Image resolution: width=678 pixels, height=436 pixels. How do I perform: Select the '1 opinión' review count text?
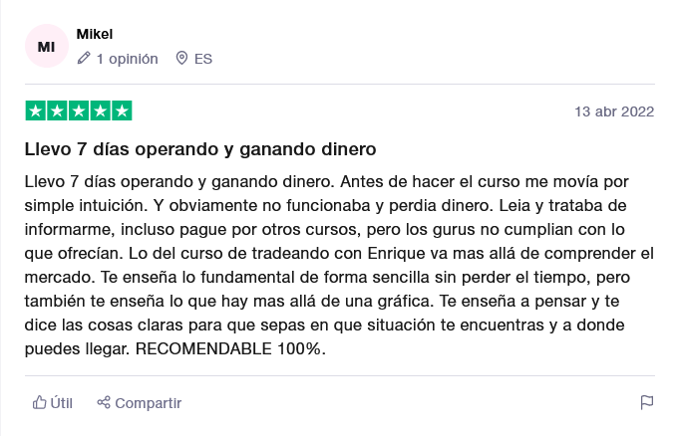128,59
